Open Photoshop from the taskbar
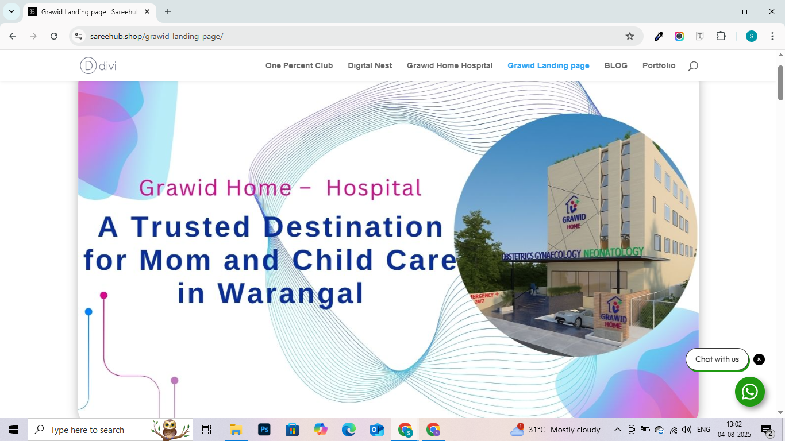 (264, 430)
